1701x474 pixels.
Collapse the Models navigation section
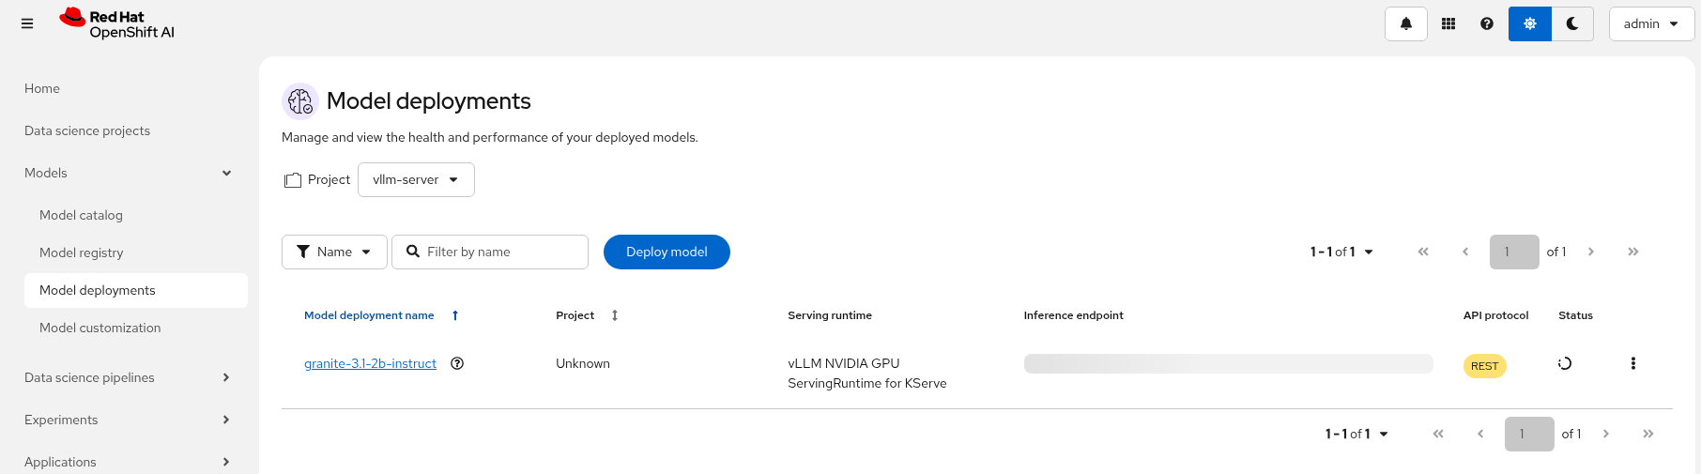tap(129, 173)
